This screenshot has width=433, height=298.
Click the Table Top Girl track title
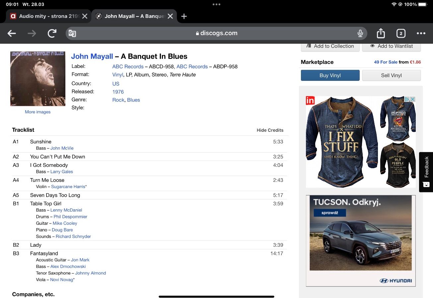coord(46,204)
